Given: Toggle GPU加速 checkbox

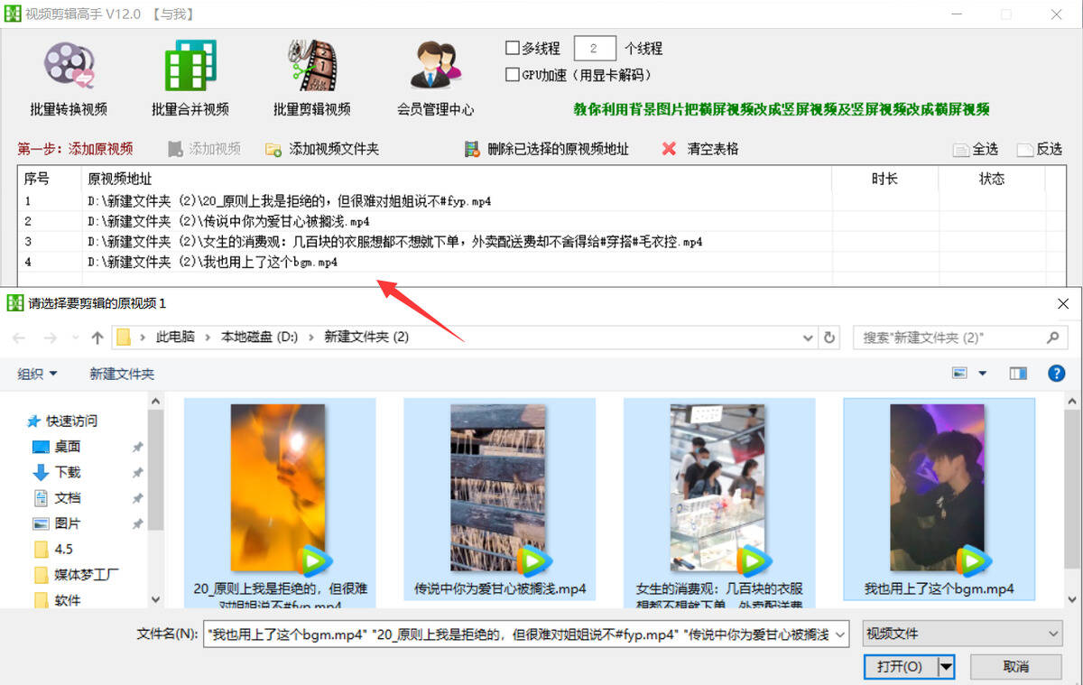Looking at the screenshot, I should (x=513, y=75).
